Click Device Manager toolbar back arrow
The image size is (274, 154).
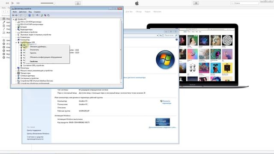coord(13,15)
